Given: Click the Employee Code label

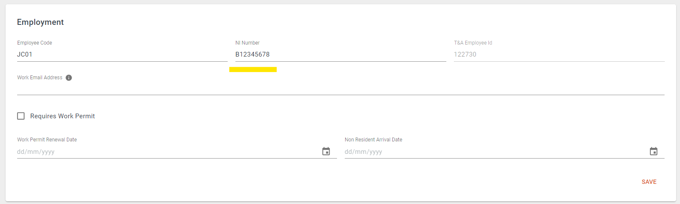Looking at the screenshot, I should 35,43.
